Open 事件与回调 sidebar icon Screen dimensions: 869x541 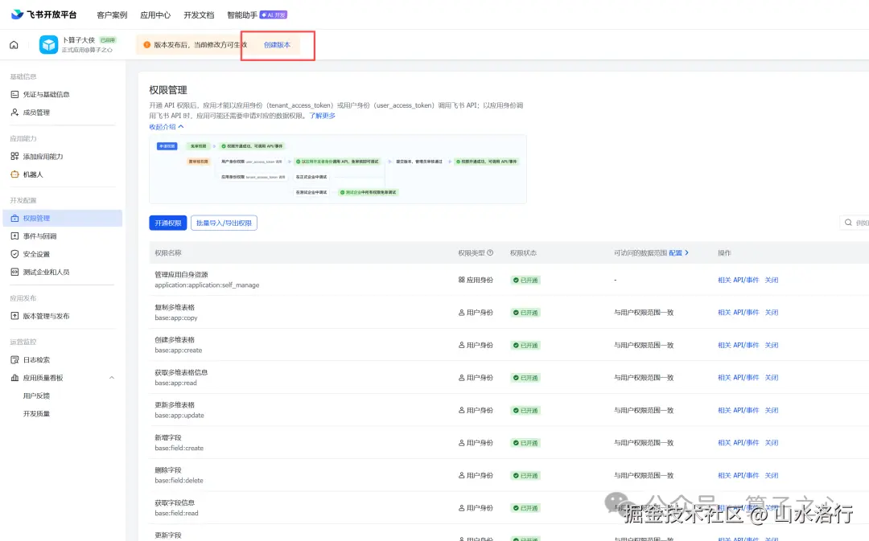point(15,236)
